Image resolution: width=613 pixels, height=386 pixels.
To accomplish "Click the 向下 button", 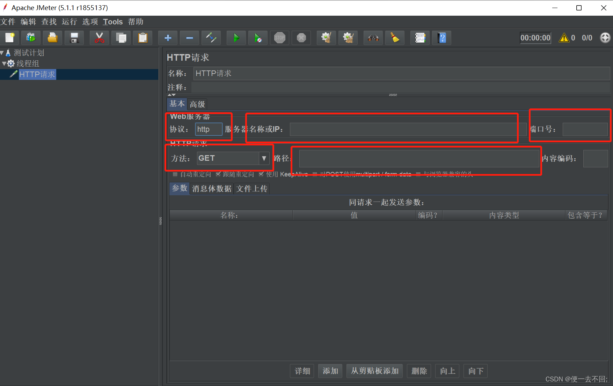I will tap(476, 371).
